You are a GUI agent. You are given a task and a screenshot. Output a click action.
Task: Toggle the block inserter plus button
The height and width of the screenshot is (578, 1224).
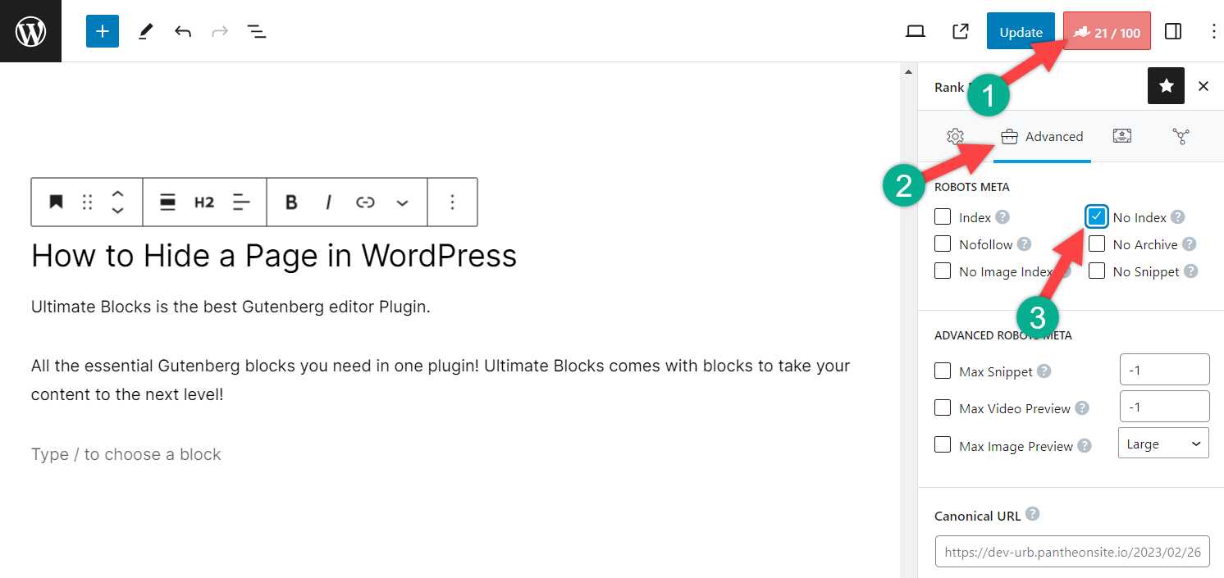click(103, 31)
